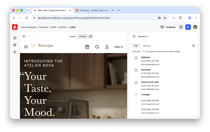Click the Version Jul 24, 2026 marker icon
The height and width of the screenshot is (132, 210).
[136, 83]
